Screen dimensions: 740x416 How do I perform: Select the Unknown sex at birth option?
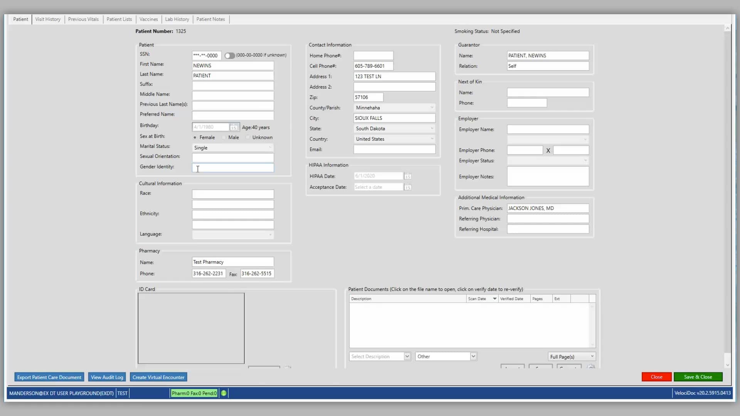(249, 137)
